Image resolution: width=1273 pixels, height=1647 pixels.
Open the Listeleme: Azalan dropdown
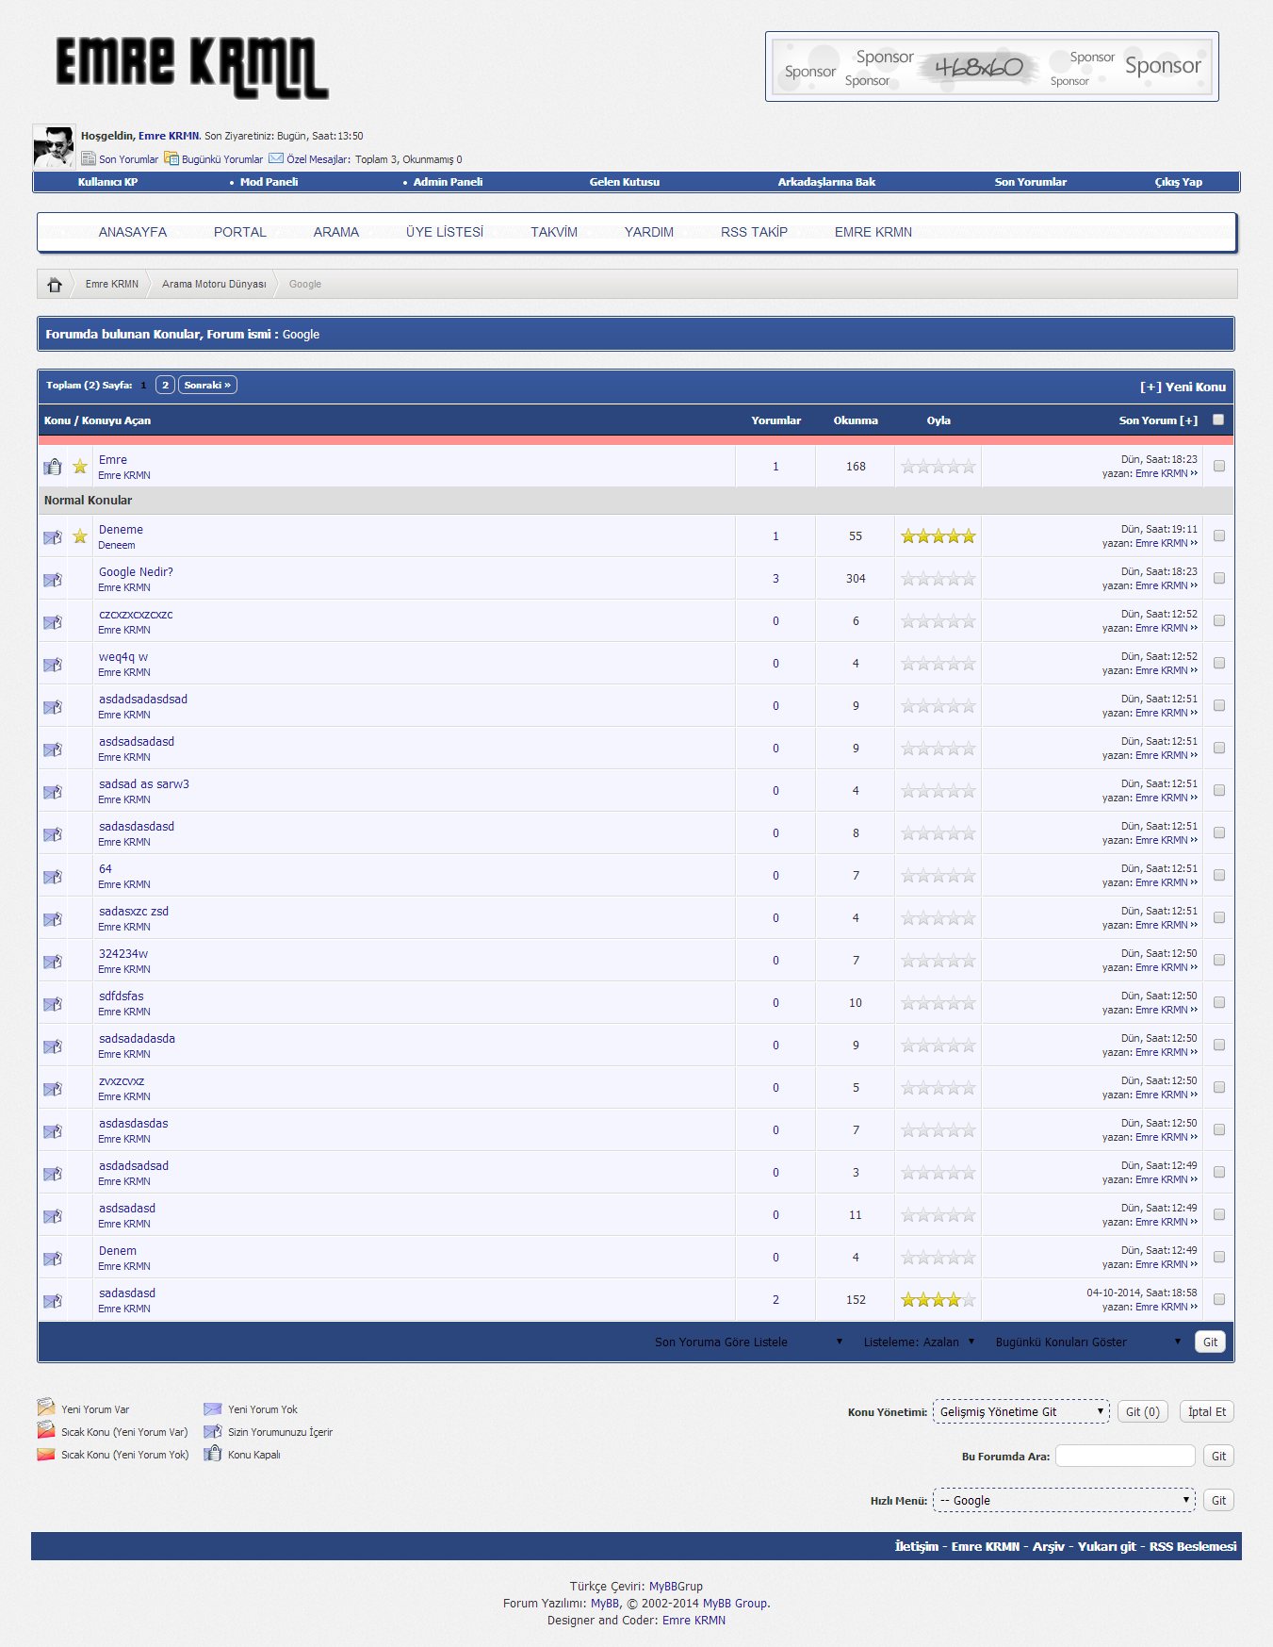pos(919,1342)
